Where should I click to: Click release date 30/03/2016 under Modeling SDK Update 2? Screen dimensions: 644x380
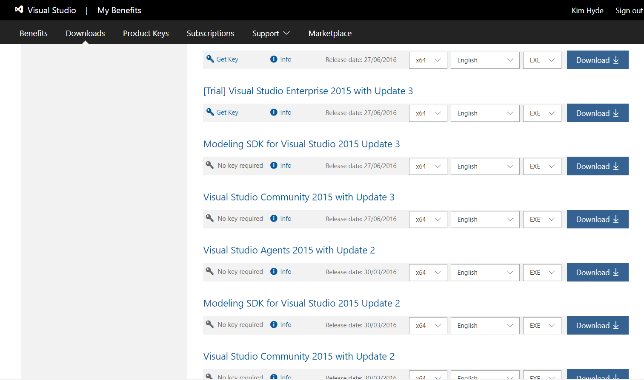(x=361, y=325)
